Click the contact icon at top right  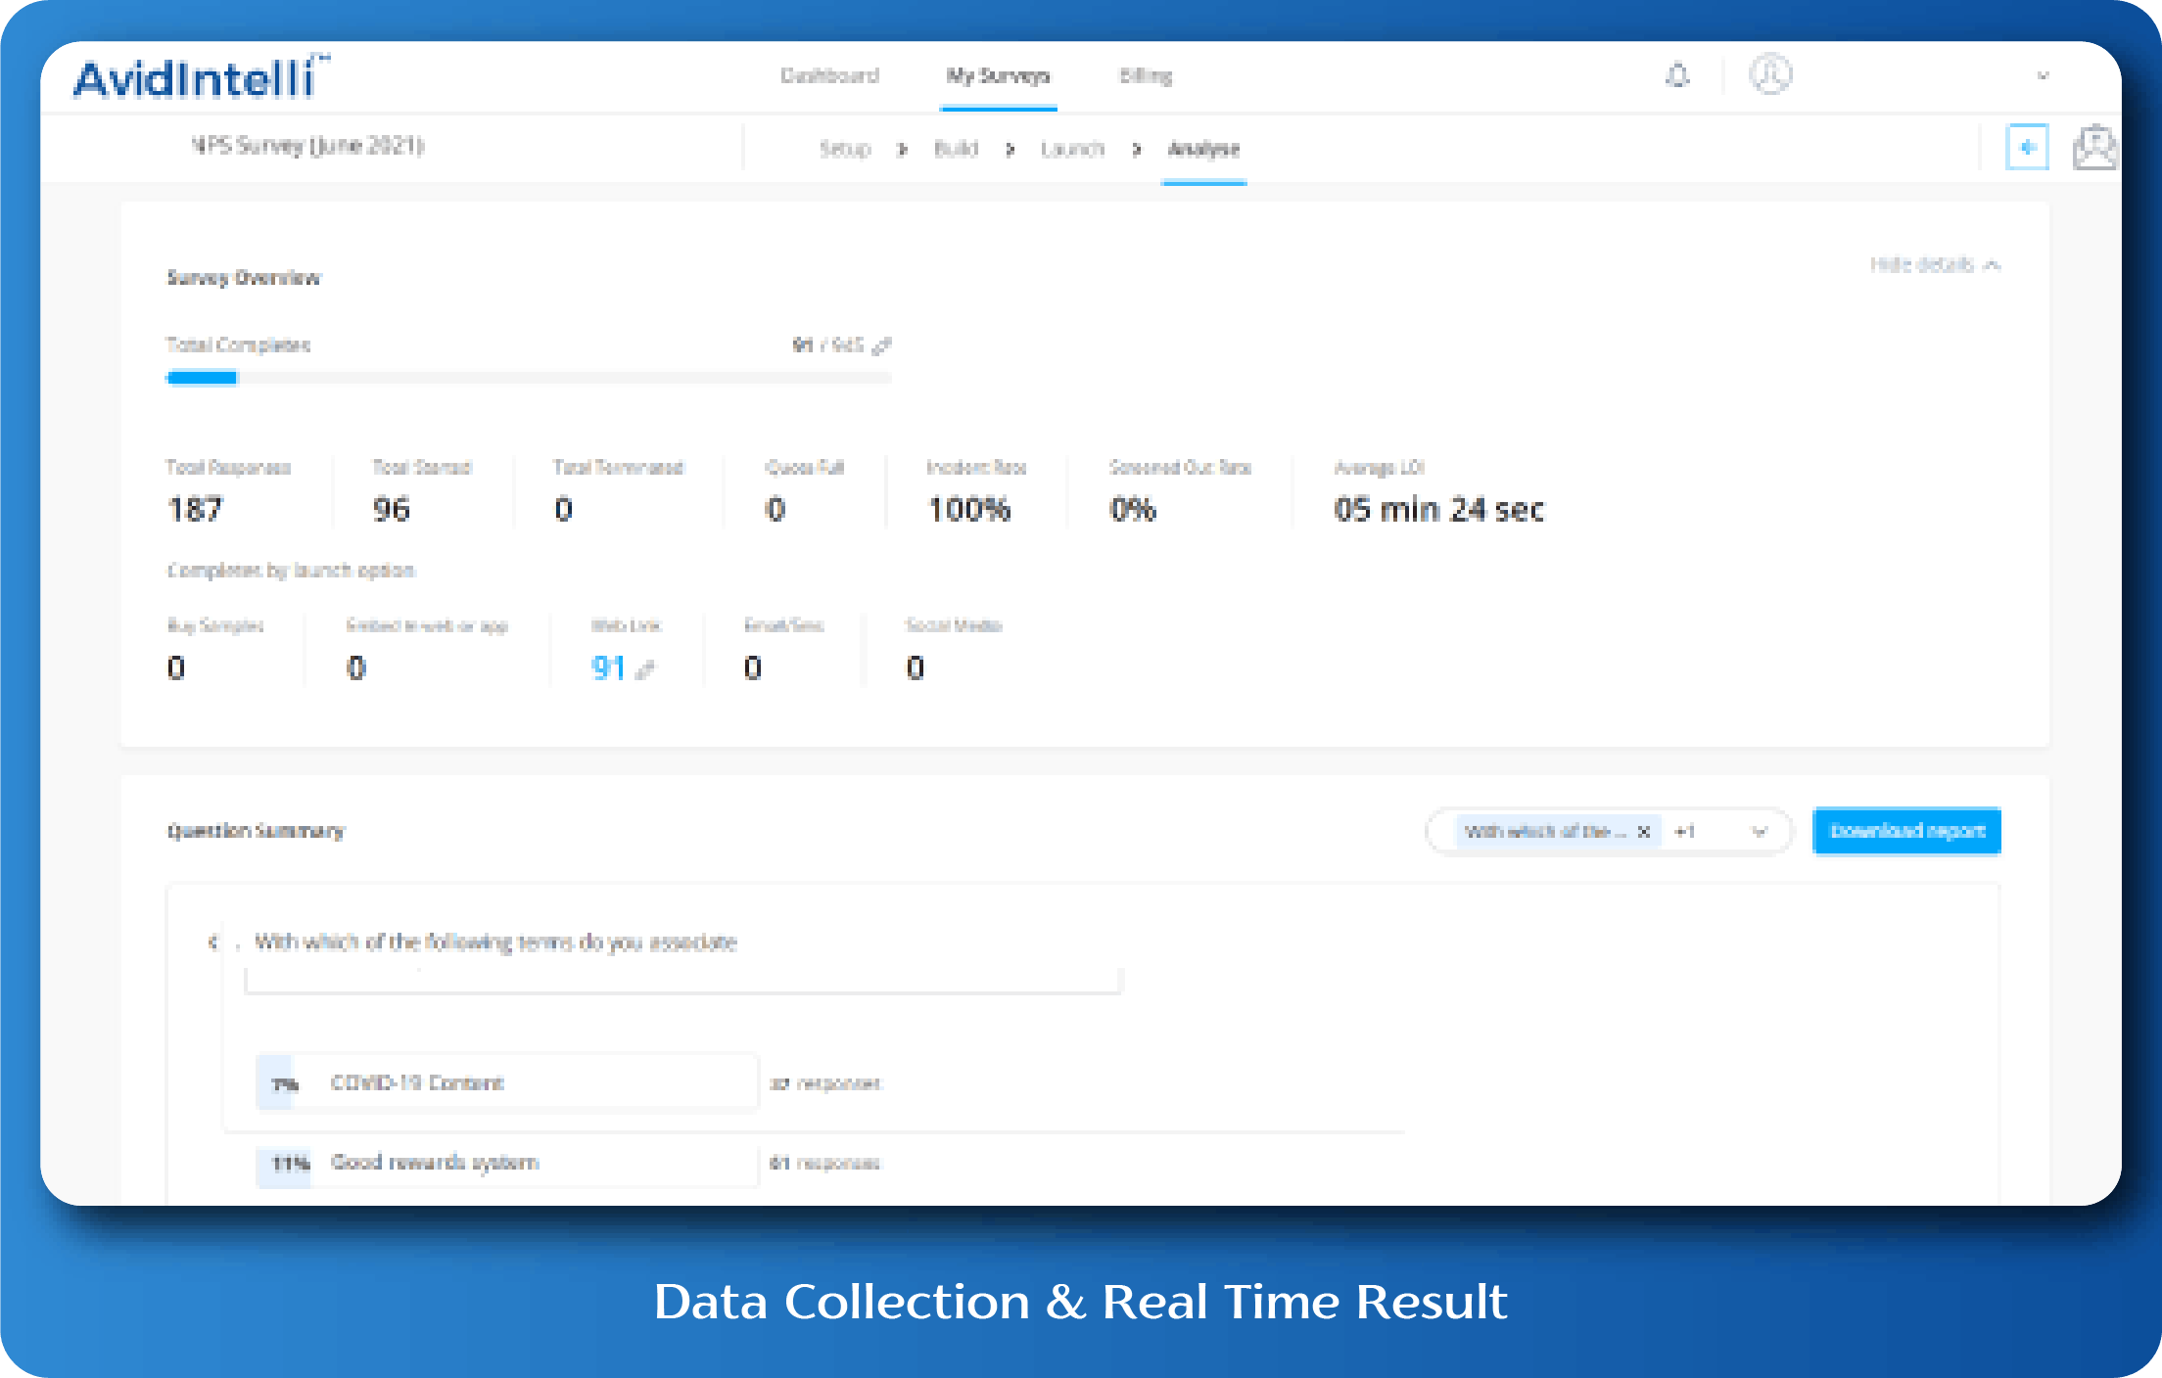(x=2094, y=148)
